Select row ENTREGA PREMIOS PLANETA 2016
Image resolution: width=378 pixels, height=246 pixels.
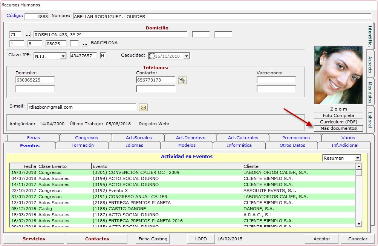pyautogui.click(x=182, y=221)
